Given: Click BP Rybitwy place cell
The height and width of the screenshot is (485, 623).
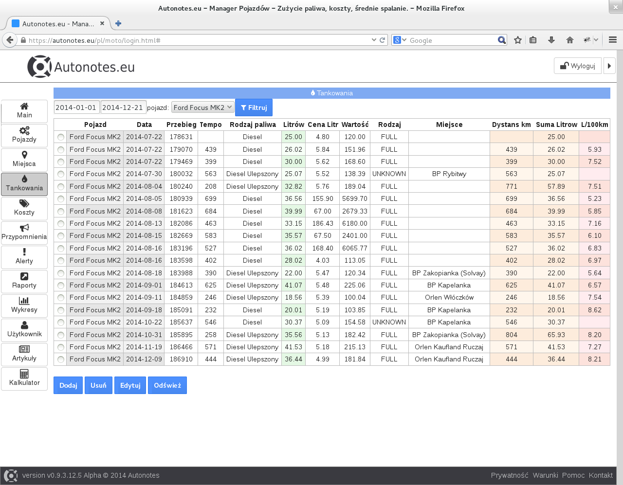Looking at the screenshot, I should pos(449,174).
